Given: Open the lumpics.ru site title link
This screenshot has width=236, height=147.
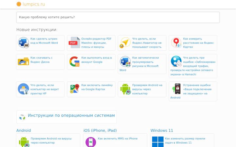Looking at the screenshot, I should point(34,4).
